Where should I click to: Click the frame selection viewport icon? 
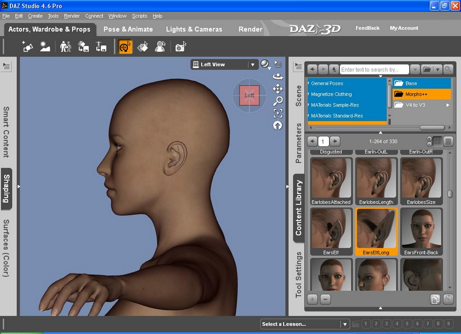click(278, 113)
